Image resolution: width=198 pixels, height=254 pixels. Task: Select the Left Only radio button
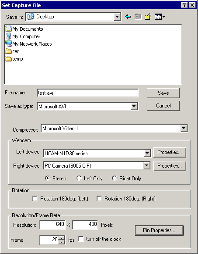coord(79,178)
